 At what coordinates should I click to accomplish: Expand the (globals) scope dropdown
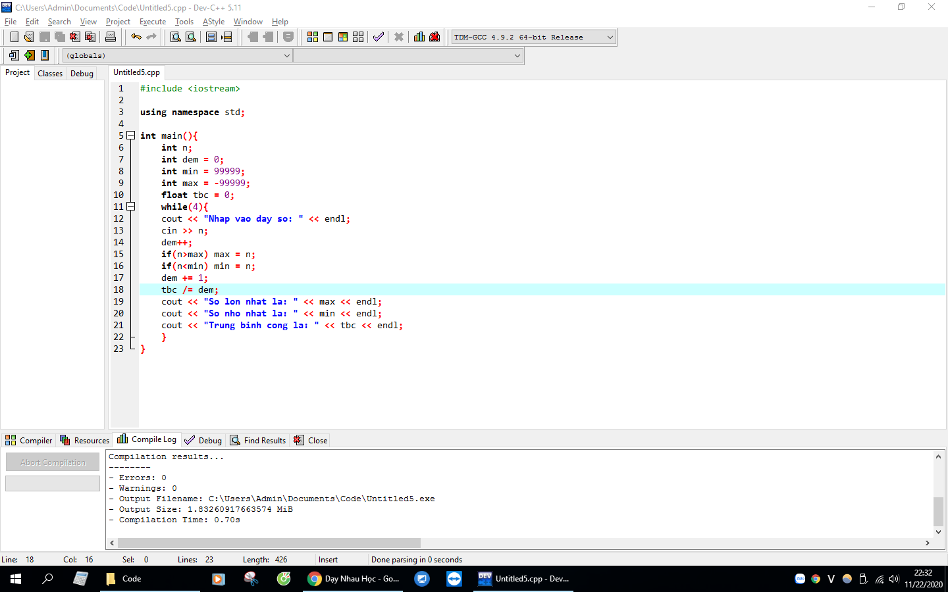click(286, 56)
